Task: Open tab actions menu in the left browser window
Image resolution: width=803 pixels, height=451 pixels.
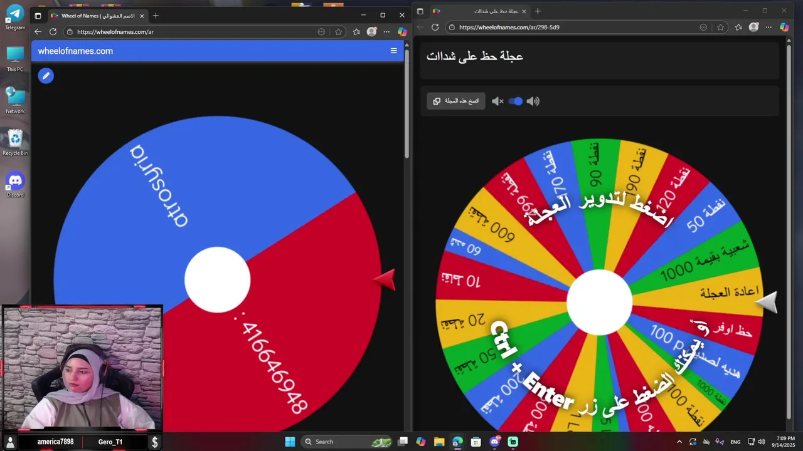Action: [x=38, y=16]
